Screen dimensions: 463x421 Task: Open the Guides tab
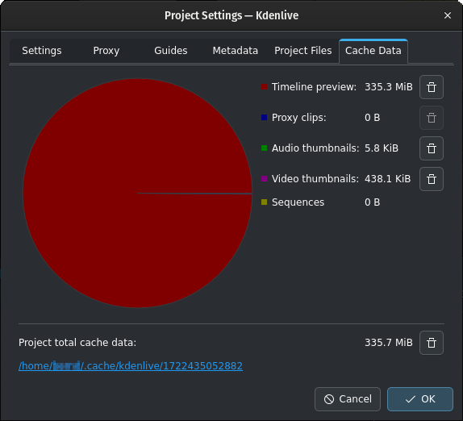(x=171, y=51)
